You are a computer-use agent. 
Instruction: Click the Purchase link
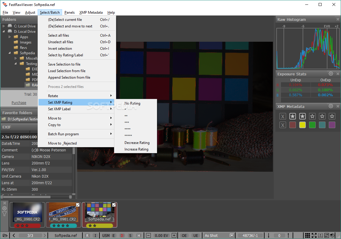pyautogui.click(x=19, y=103)
